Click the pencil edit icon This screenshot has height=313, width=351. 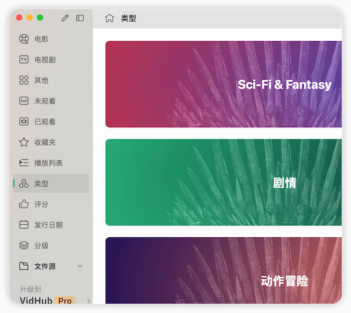pyautogui.click(x=65, y=18)
